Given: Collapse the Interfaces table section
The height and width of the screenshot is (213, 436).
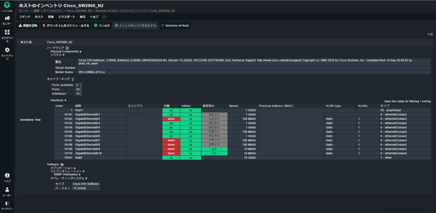Looking at the screenshot, I should 58,100.
